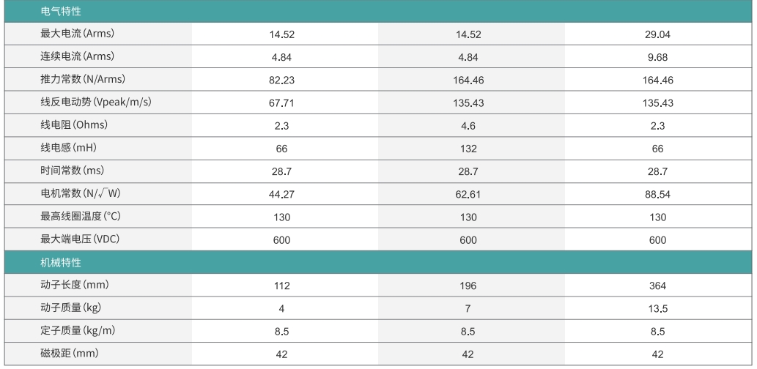Click the 13.5 mover mass value
757x369 pixels.
(657, 308)
